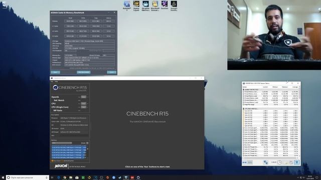
Task: Click the Sensor column header in HWiNFO
Action: coord(245,87)
